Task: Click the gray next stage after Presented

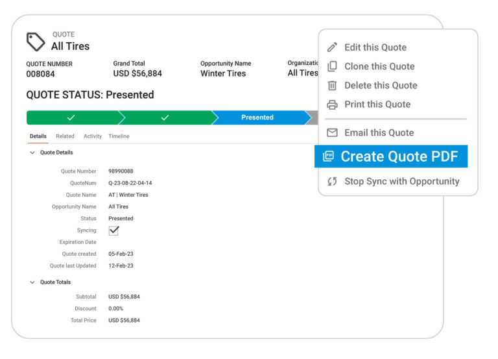Action: click(x=313, y=118)
